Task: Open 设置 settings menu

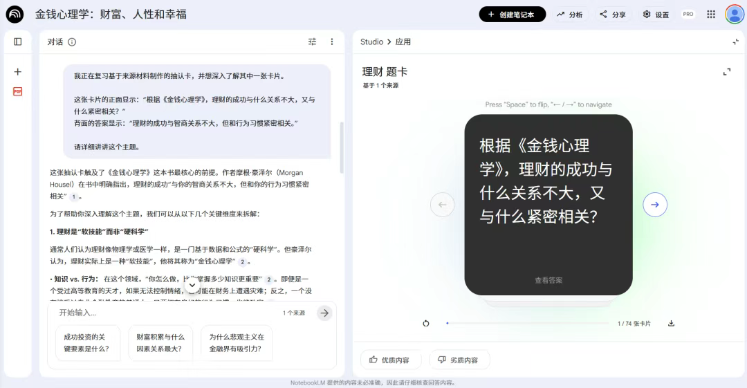Action: (656, 15)
